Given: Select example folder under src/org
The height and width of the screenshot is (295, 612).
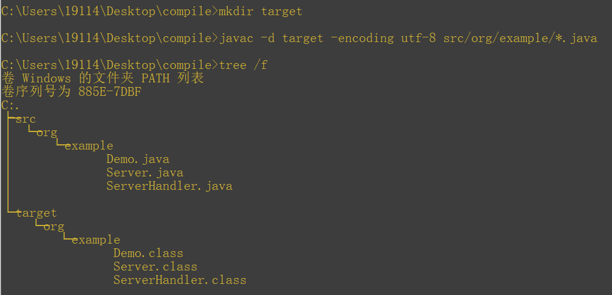Looking at the screenshot, I should [89, 145].
